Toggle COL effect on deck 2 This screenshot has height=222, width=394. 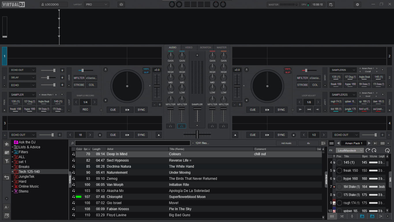coord(315,85)
